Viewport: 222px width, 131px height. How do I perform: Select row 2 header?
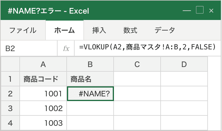pos(10,94)
